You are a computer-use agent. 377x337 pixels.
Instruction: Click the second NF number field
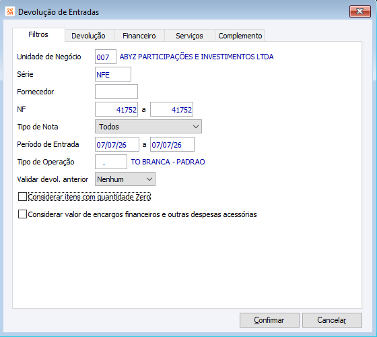pyautogui.click(x=172, y=109)
